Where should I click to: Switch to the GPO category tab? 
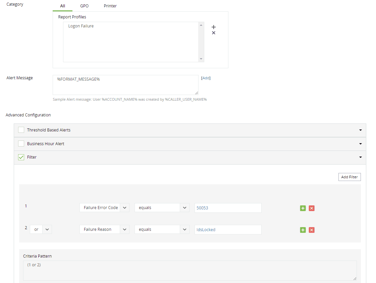pyautogui.click(x=85, y=6)
